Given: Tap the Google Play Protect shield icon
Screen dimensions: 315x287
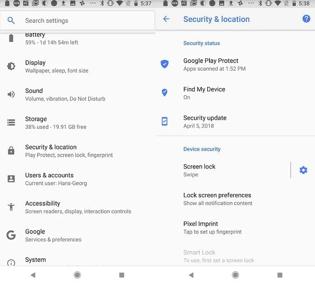Looking at the screenshot, I should 164,64.
